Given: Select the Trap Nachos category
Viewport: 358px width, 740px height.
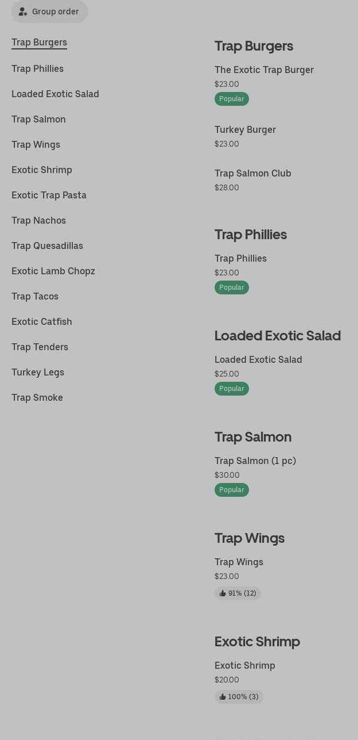Looking at the screenshot, I should 38,221.
